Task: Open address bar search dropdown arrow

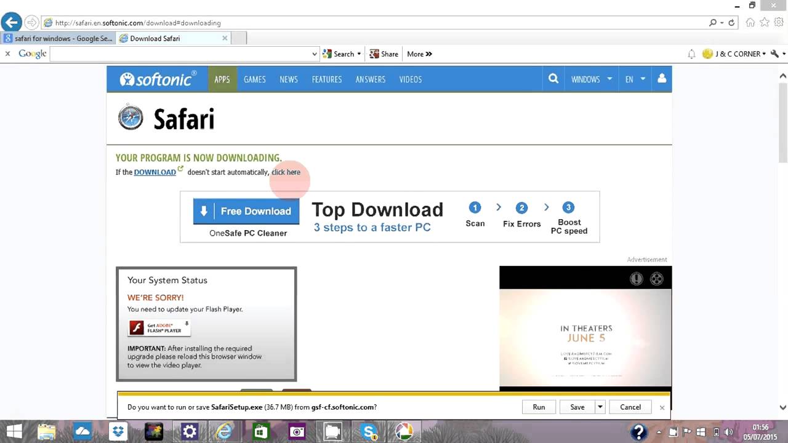Action: click(x=722, y=23)
